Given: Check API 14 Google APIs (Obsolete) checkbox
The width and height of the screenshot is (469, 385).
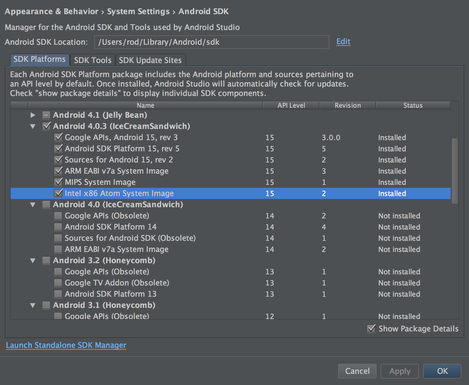Looking at the screenshot, I should [x=58, y=215].
